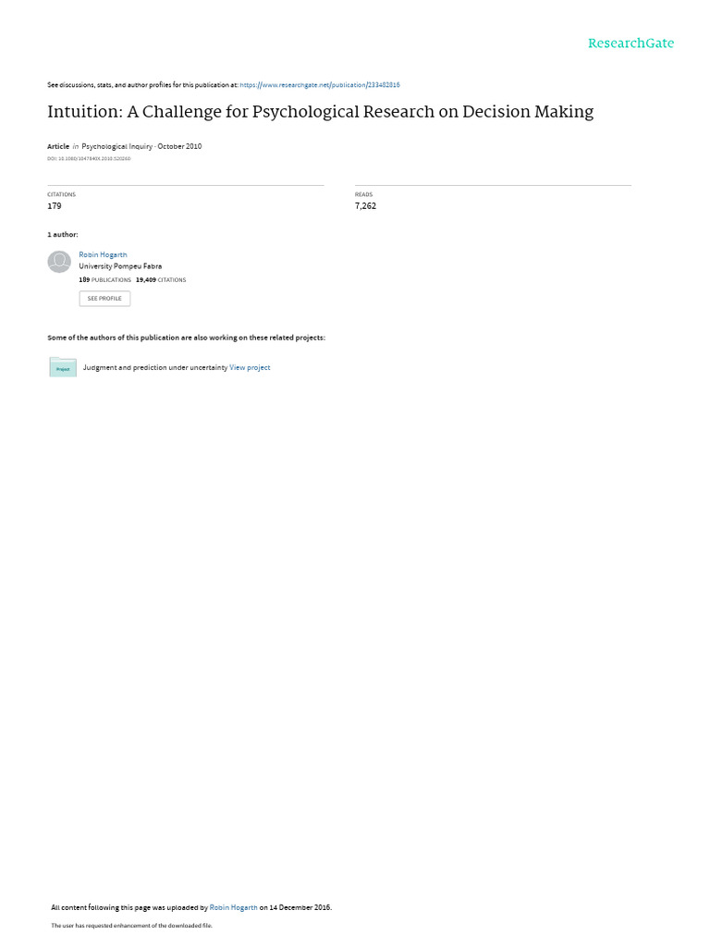Image resolution: width=710 pixels, height=947 pixels.
Task: Open Robin Hogarth's author name link
Action: pos(104,255)
